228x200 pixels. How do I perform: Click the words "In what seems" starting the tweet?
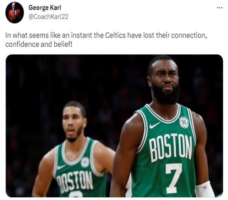27,35
